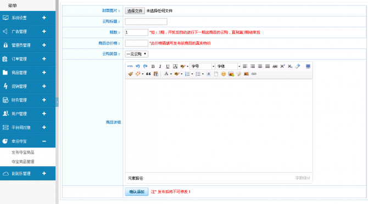
Task: Open the cloud purchase type select
Action: pos(136,54)
